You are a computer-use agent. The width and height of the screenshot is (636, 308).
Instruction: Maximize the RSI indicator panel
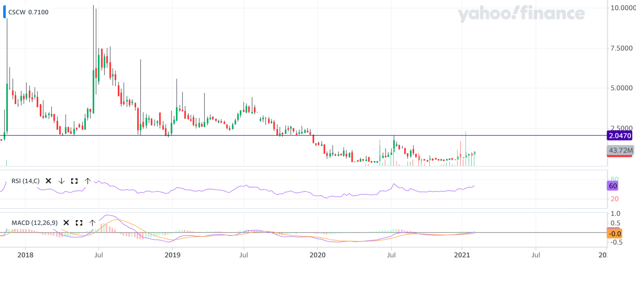pos(74,181)
